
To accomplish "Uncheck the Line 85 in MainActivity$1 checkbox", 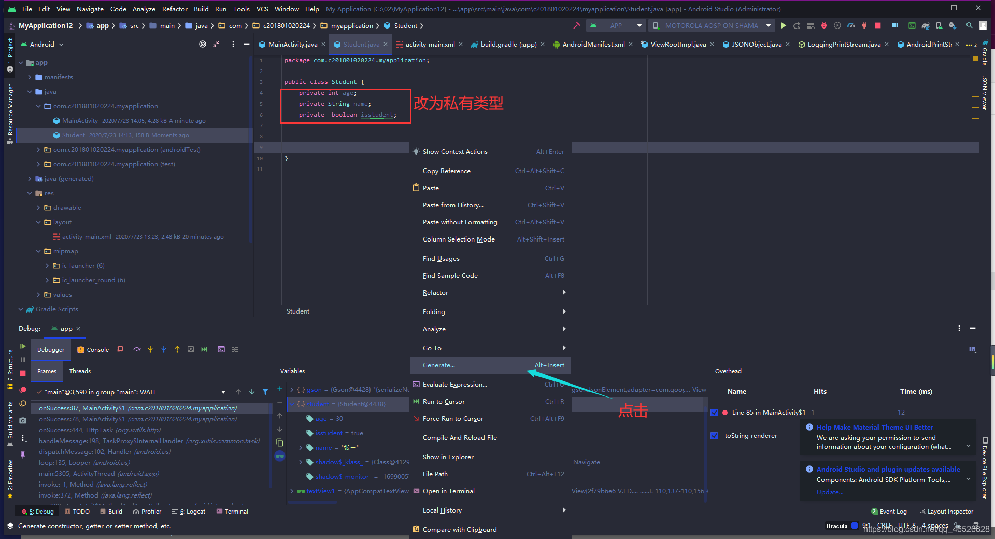I will tap(715, 413).
